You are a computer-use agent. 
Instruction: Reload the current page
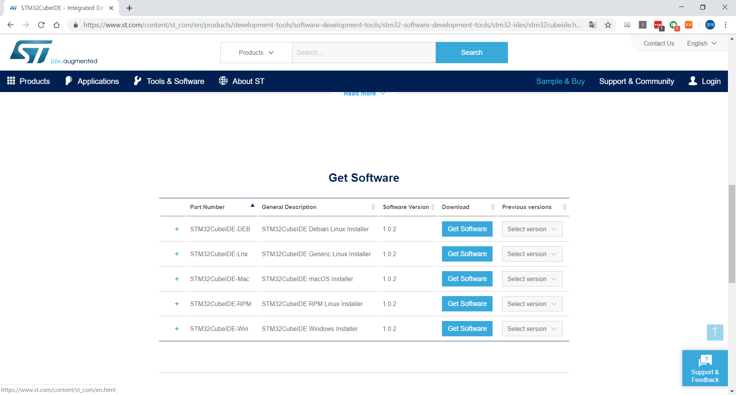click(41, 25)
